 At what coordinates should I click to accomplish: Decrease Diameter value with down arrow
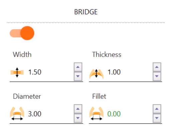(x=78, y=118)
